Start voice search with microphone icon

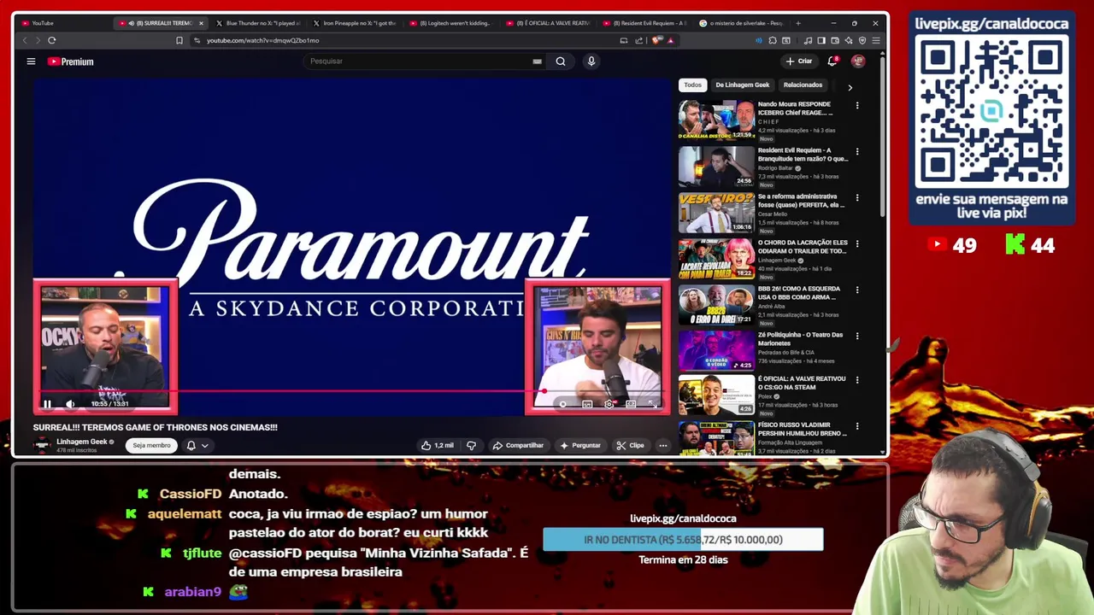591,61
